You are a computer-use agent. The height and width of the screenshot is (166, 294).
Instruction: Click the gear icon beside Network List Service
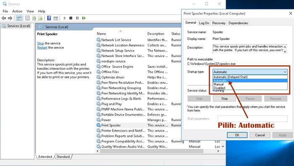point(98,40)
